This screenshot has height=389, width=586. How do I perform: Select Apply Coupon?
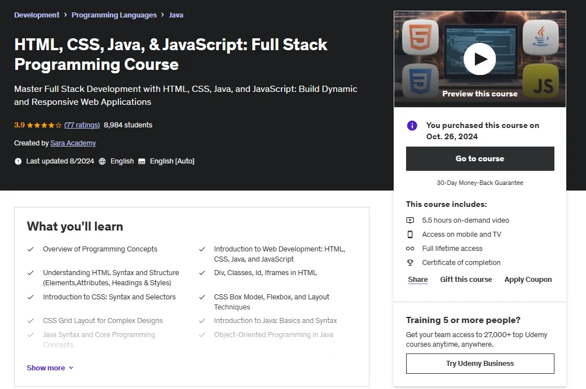tap(528, 280)
